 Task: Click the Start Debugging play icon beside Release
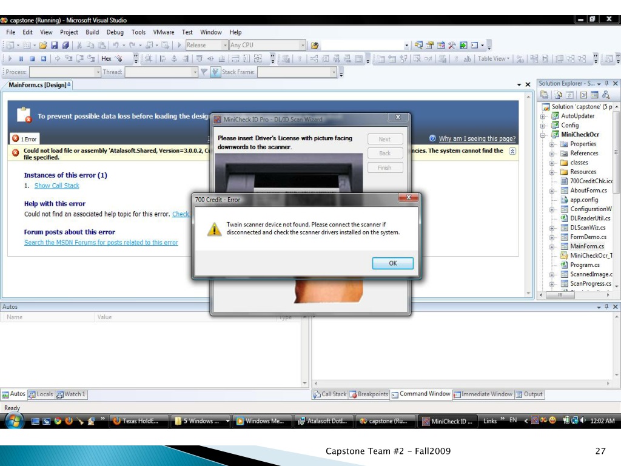179,45
